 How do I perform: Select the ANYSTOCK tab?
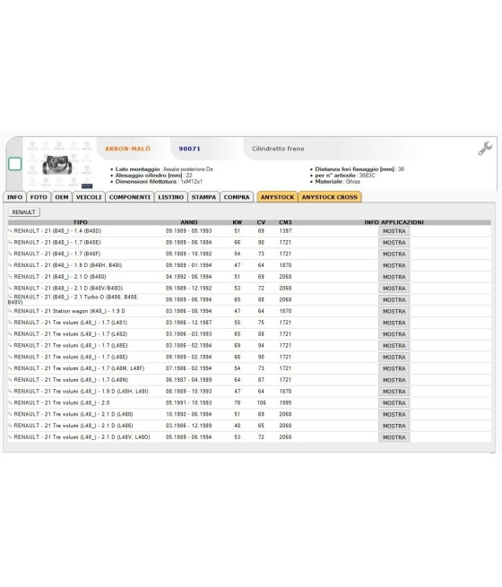[277, 197]
